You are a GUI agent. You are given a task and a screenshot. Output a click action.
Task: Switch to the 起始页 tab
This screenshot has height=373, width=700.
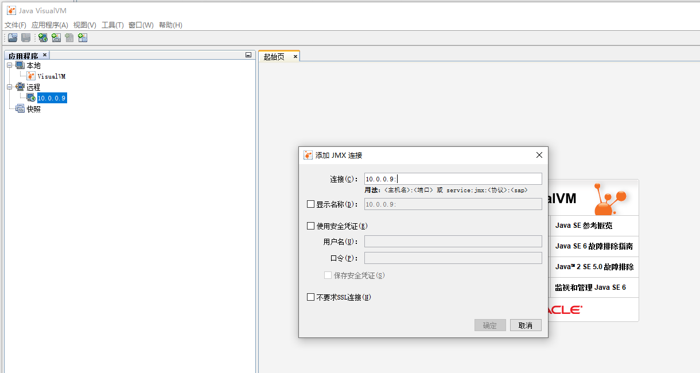click(275, 56)
